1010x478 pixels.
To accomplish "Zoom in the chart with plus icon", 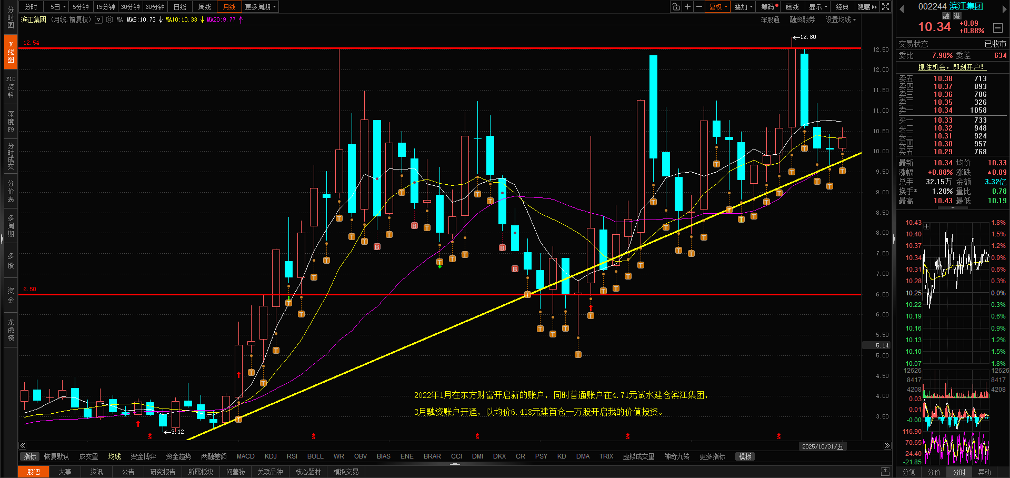I will pos(687,7).
